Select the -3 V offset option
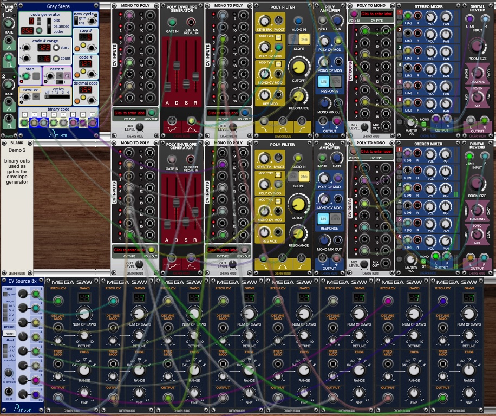Screen dimensions: 496x416 [x=5, y=352]
